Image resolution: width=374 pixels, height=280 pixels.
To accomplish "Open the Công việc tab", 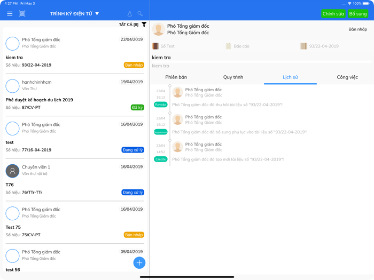I will (347, 77).
